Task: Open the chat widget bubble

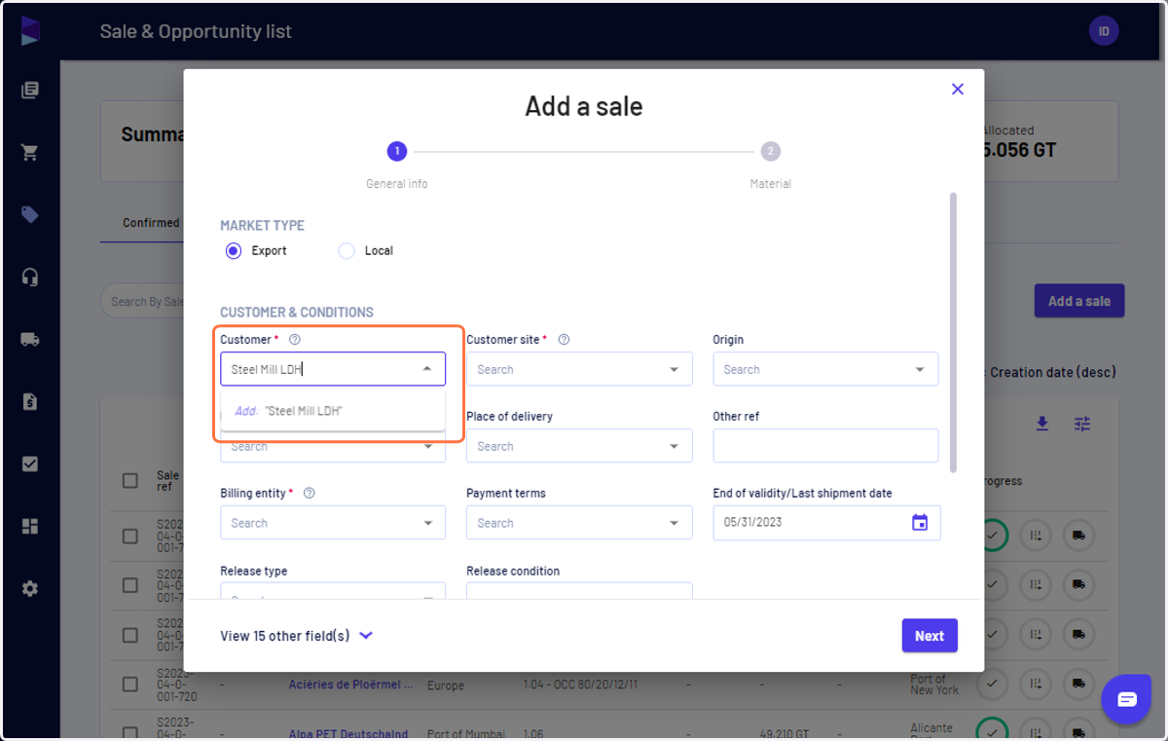Action: (x=1127, y=699)
